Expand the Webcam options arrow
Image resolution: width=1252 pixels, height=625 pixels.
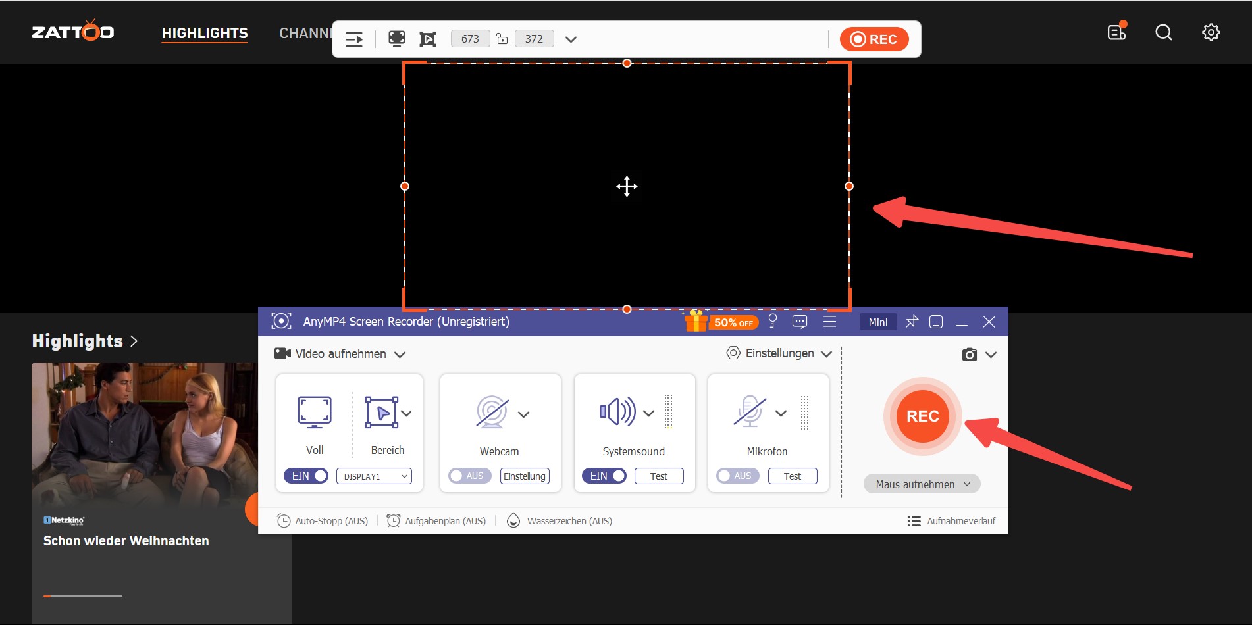(523, 414)
